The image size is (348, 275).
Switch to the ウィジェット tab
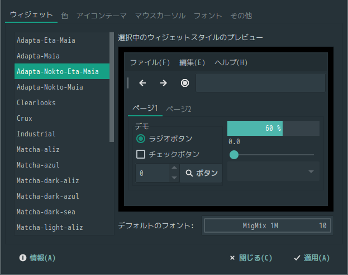[31, 15]
